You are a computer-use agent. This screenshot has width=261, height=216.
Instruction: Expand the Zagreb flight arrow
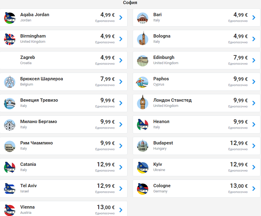coord(121,60)
